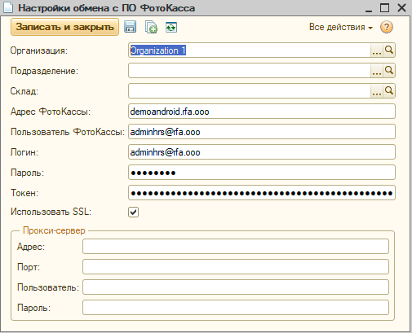
Task: Click magnifier icon in Склад field
Action: tap(389, 91)
